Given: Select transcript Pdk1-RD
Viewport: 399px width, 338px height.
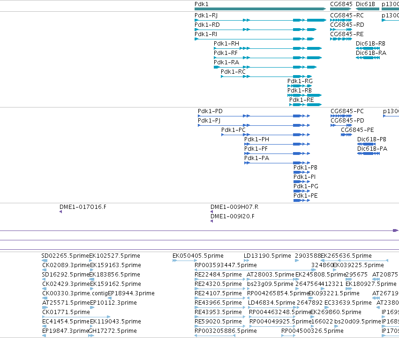Looking at the screenshot, I should pyautogui.click(x=256, y=30).
